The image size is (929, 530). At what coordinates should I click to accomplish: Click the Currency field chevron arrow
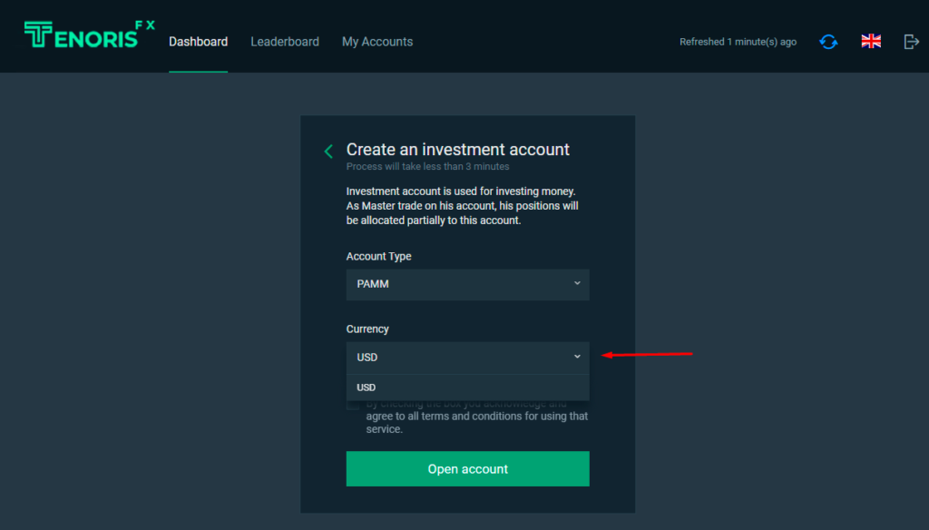point(577,357)
